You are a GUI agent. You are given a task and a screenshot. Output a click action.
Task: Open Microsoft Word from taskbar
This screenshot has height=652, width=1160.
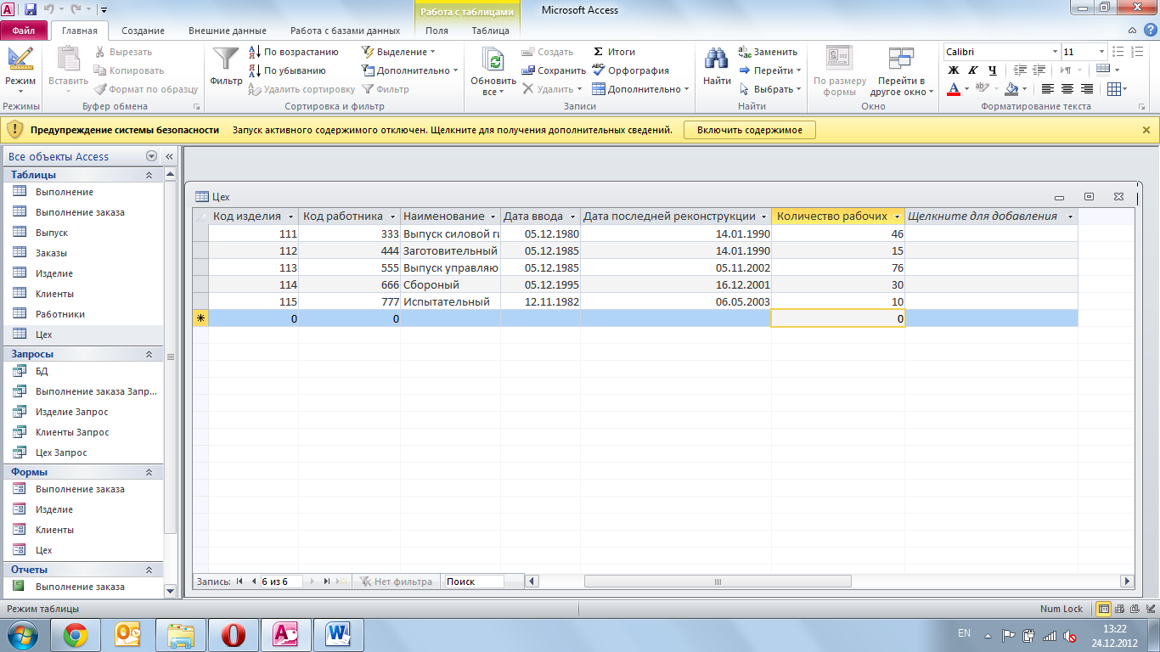(x=339, y=634)
